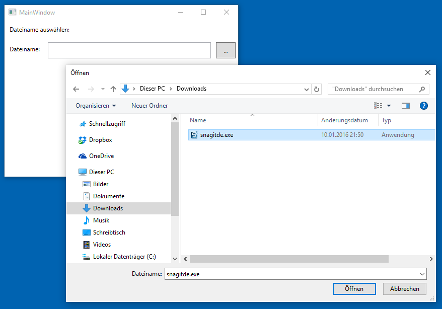The image size is (442, 309).
Task: Open the address bar history dropdown
Action: (307, 89)
